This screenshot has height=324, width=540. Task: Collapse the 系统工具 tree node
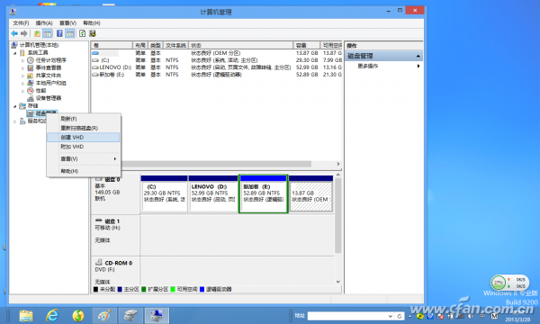click(14, 53)
